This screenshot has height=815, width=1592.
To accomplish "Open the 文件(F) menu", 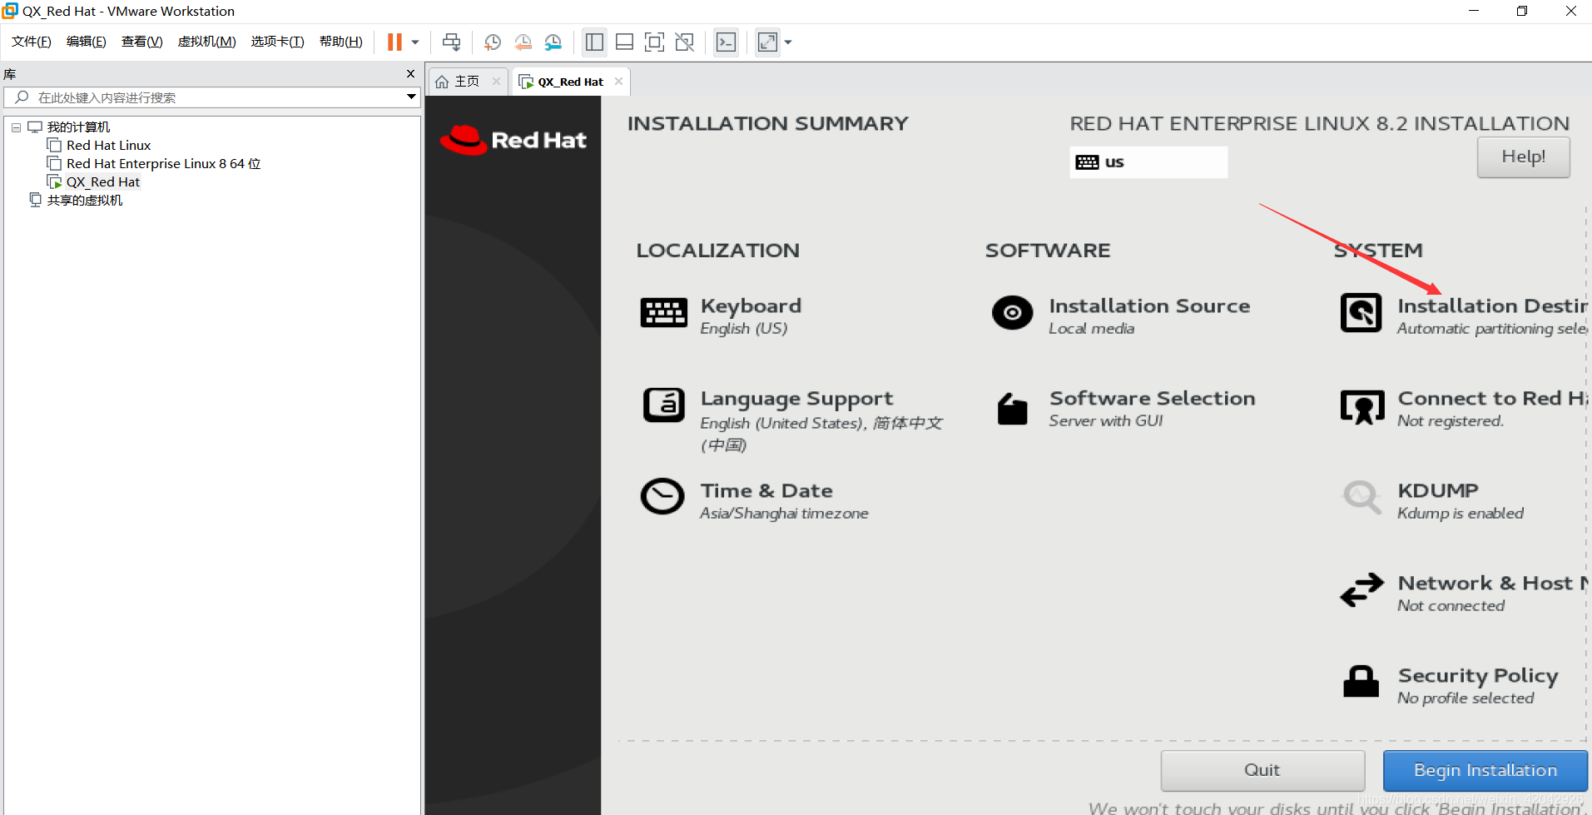I will tap(32, 42).
